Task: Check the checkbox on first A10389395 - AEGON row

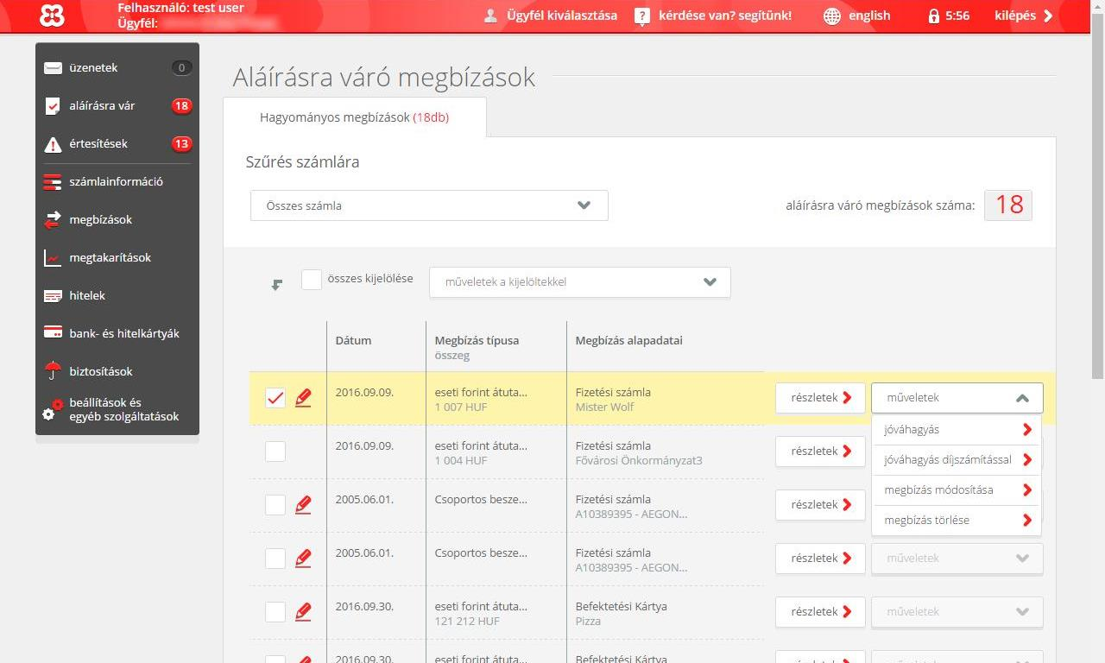Action: tap(275, 504)
